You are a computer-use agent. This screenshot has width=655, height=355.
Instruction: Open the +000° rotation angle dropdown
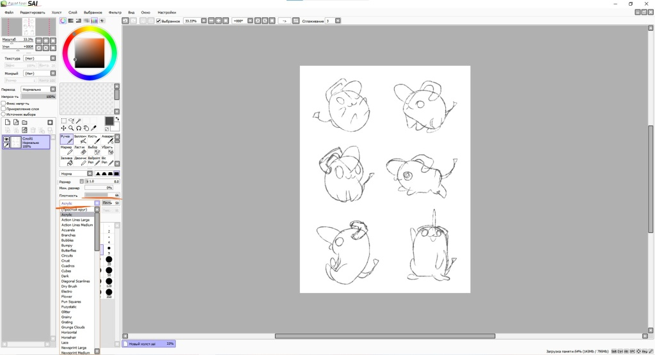click(250, 20)
